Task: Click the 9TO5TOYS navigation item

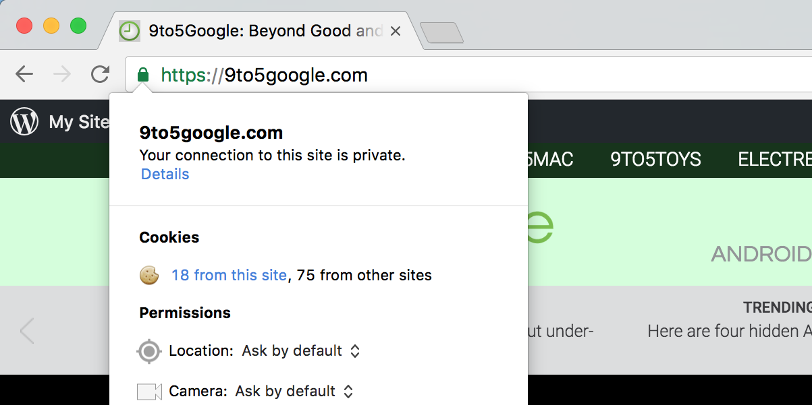Action: (655, 160)
